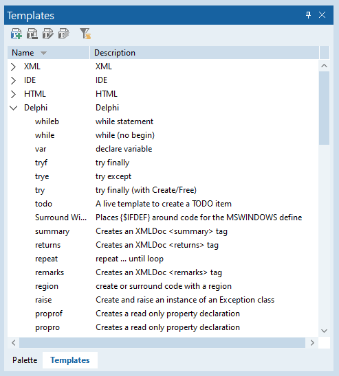Collapse the Delphi template group

pos(14,108)
